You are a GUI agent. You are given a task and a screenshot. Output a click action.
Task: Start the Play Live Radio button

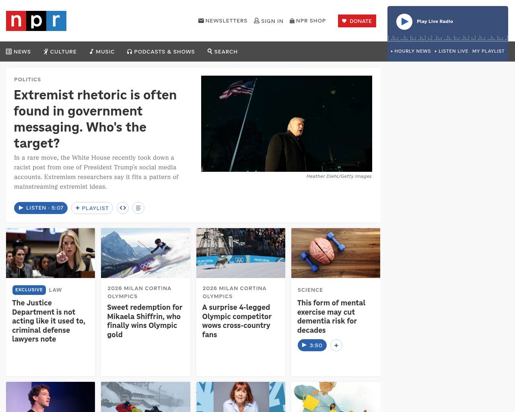(404, 22)
